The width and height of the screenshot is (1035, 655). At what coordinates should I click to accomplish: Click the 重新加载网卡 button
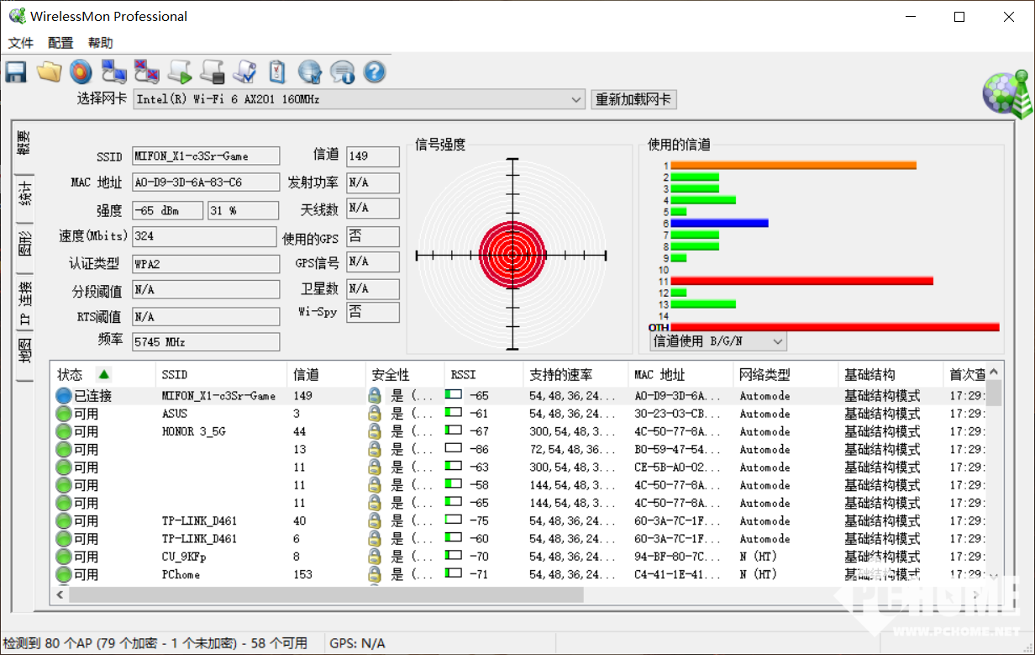633,99
